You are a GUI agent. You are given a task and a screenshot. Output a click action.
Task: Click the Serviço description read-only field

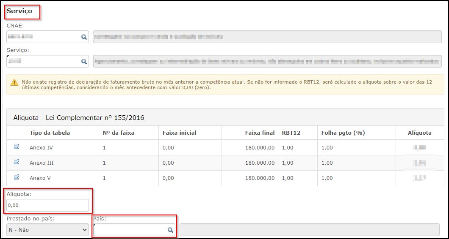tap(267, 61)
